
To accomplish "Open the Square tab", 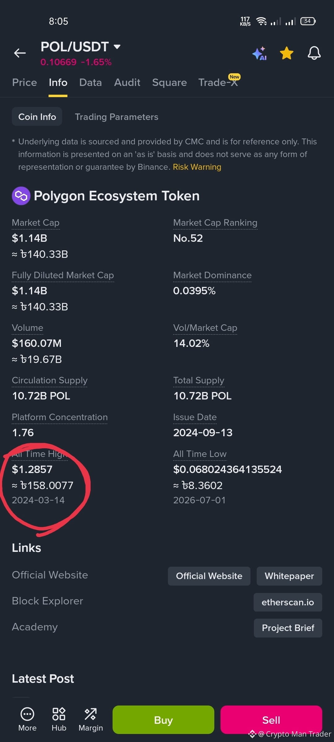I will [x=169, y=83].
